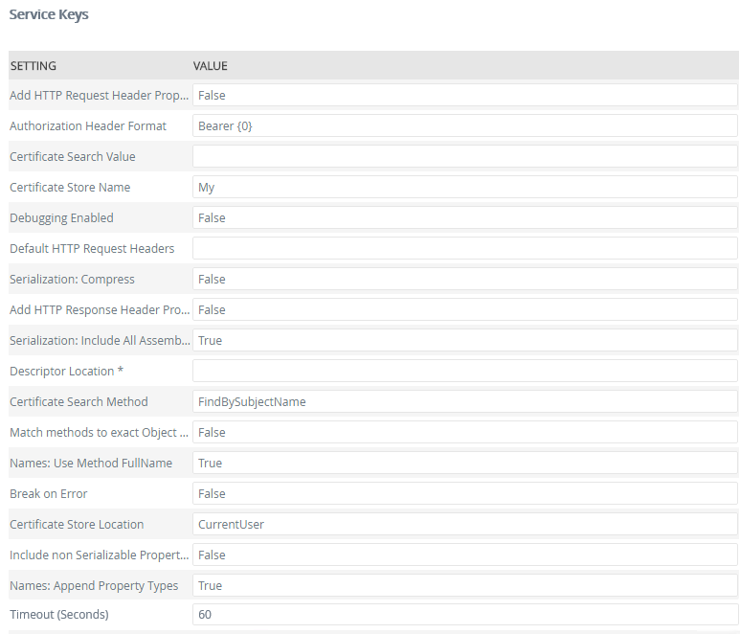
Task: Select the Break on Error label
Action: tap(48, 494)
